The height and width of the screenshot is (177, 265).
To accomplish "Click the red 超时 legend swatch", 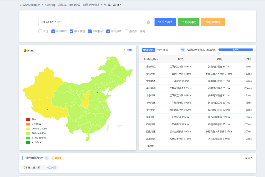I will 28,120.
